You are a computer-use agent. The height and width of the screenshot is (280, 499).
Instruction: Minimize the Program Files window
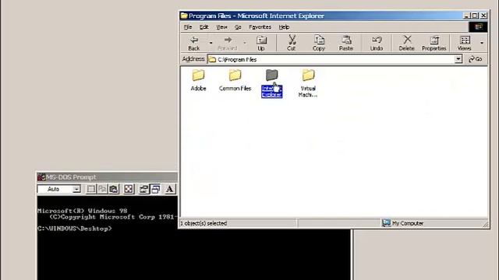pyautogui.click(x=466, y=16)
